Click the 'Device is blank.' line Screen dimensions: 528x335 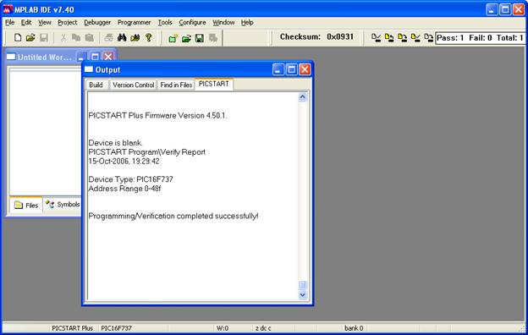click(115, 143)
